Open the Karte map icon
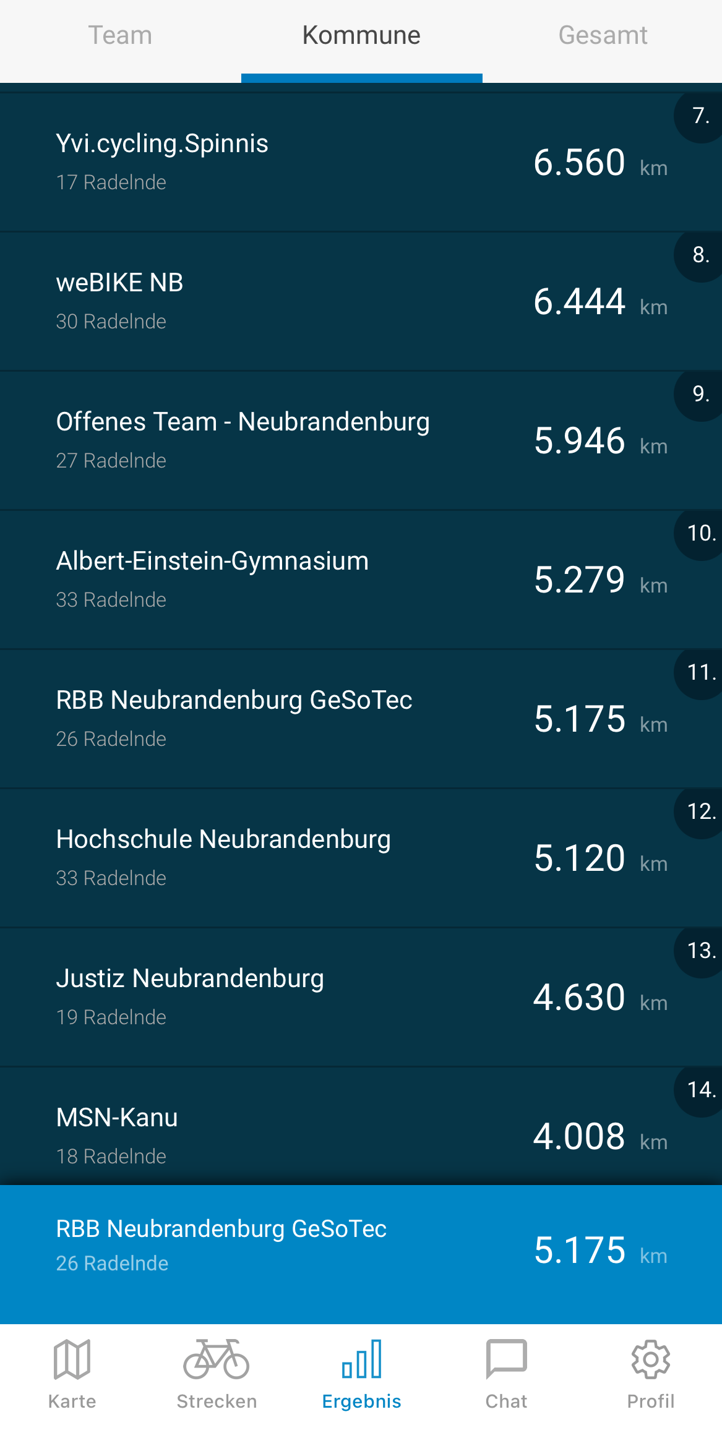722x1438 pixels. coord(72,1359)
